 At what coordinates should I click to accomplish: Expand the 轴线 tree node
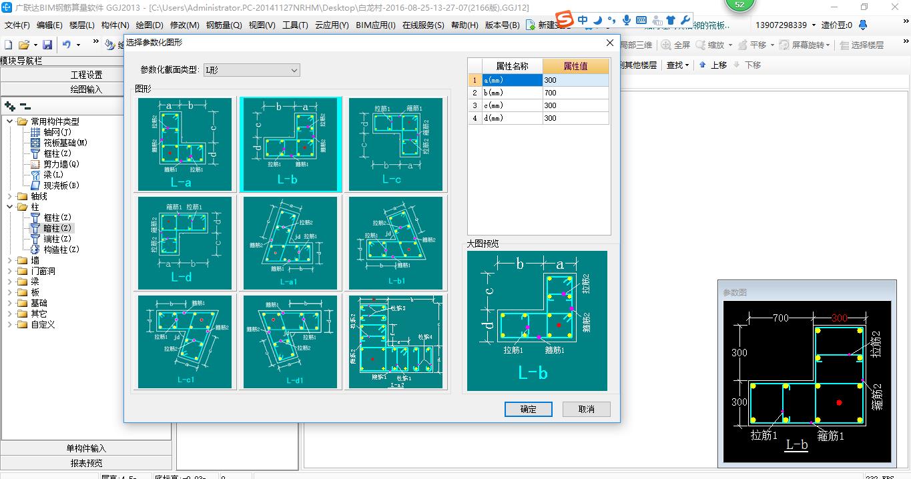tap(9, 196)
